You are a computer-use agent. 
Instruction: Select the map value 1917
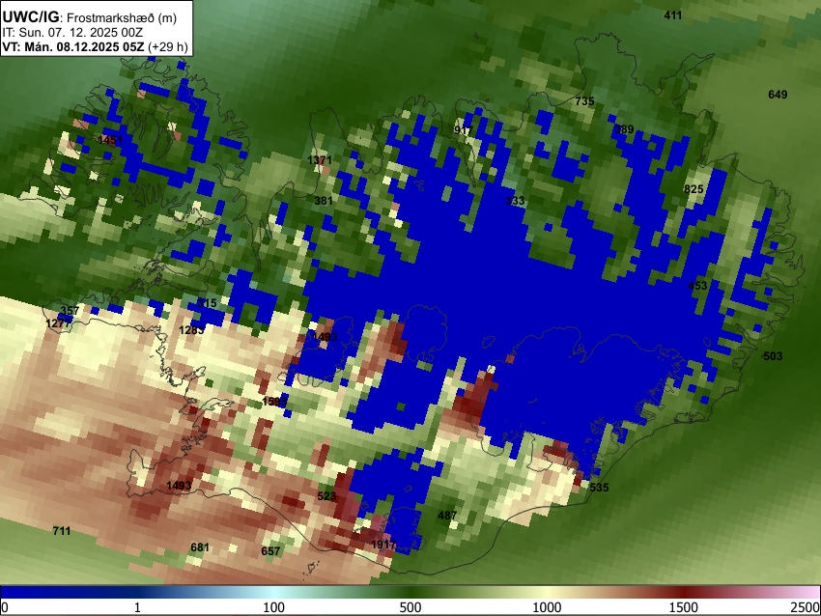(x=383, y=545)
